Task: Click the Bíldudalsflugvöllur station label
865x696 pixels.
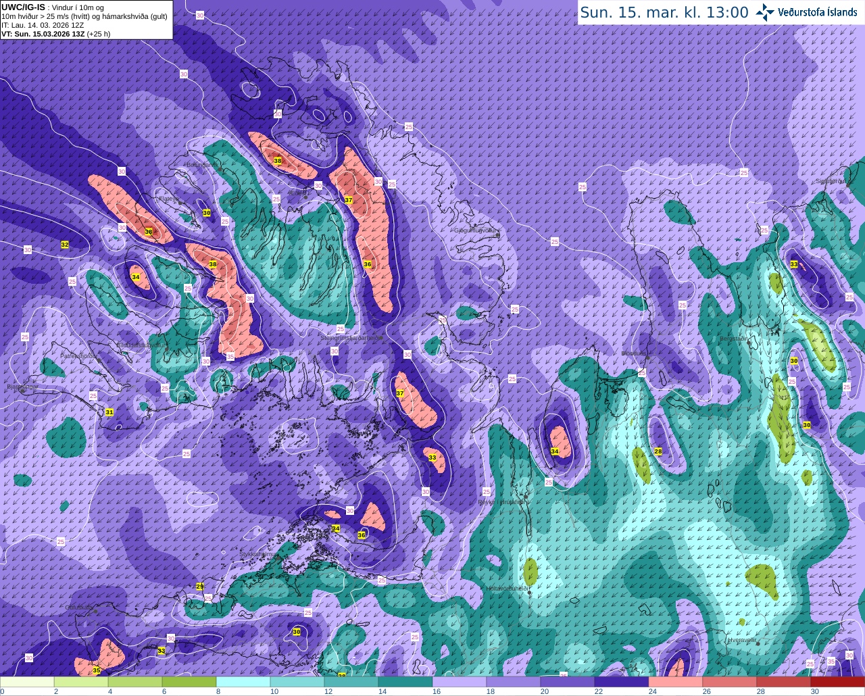Action: (x=141, y=345)
